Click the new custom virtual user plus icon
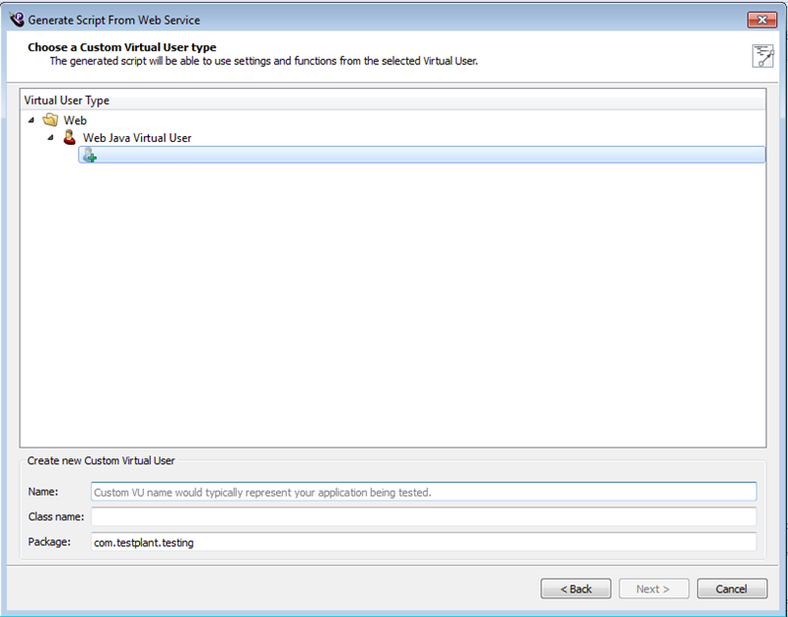The image size is (788, 617). 90,156
